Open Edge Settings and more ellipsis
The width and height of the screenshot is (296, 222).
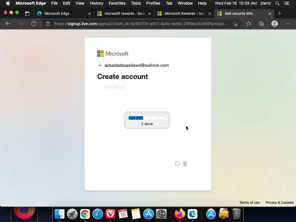288,24
